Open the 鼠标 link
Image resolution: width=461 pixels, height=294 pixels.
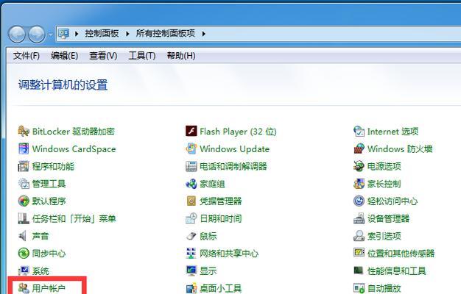click(208, 236)
